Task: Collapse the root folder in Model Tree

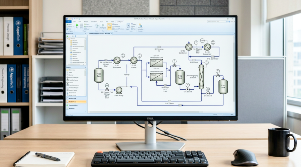Action: tap(67, 38)
